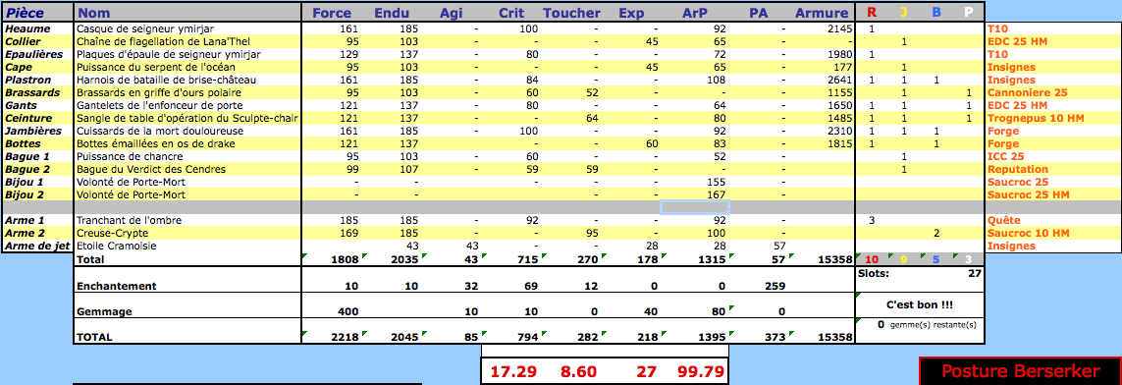Select the Pièce column header
The image size is (1122, 385).
(x=25, y=12)
